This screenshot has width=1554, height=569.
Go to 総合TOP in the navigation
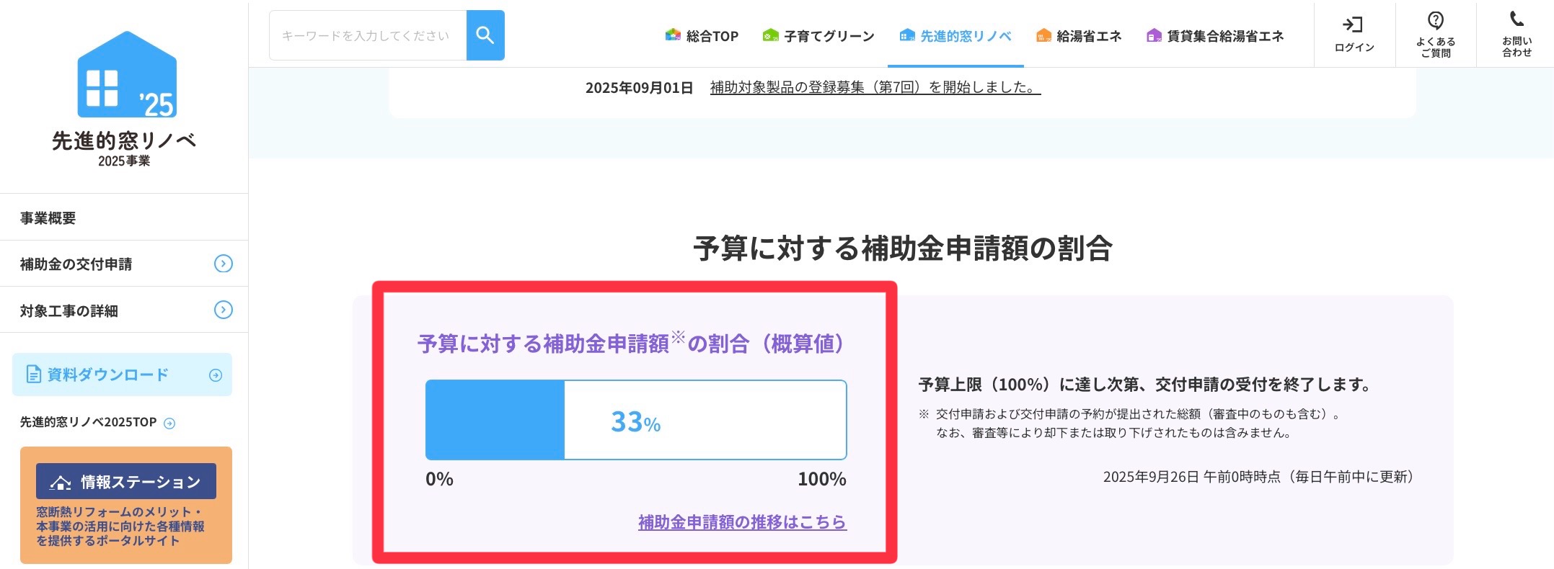coord(702,36)
